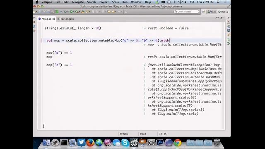Open the Run menu
The height and width of the screenshot is (149, 265).
click(x=125, y=2)
